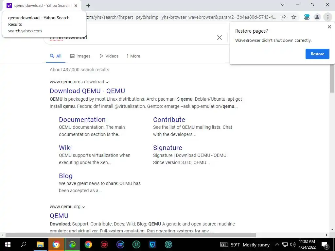Click the scroll down arrow on vertical scrollbar

pyautogui.click(x=332, y=229)
